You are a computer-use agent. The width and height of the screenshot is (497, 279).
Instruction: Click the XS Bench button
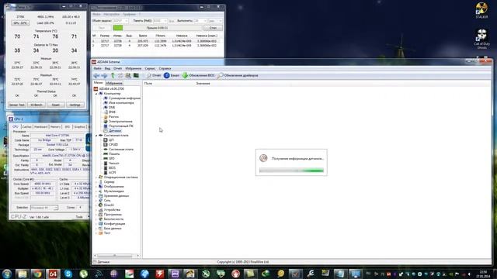[36, 105]
